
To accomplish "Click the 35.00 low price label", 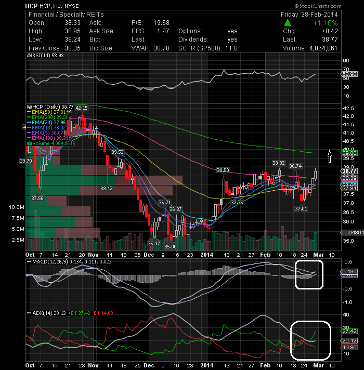I will 171,247.
